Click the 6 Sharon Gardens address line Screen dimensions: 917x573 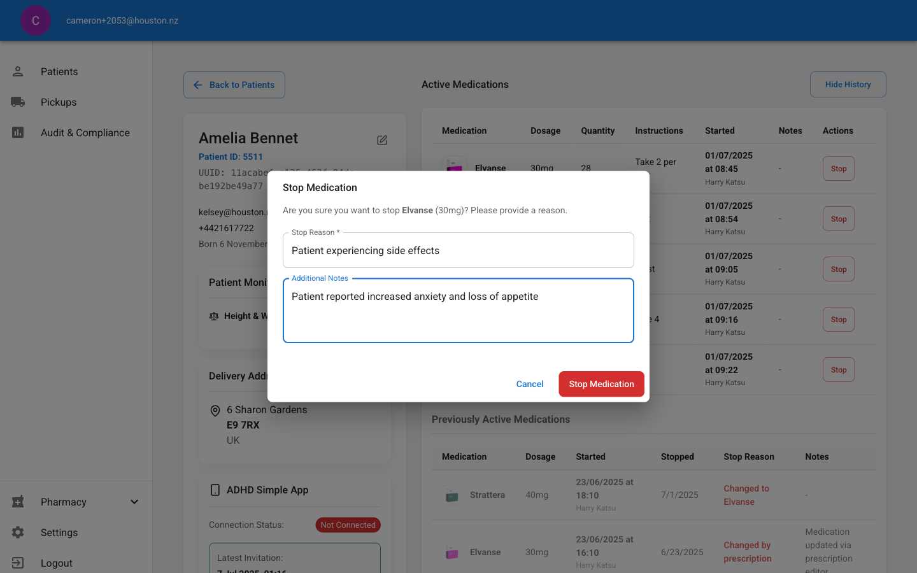coord(267,409)
